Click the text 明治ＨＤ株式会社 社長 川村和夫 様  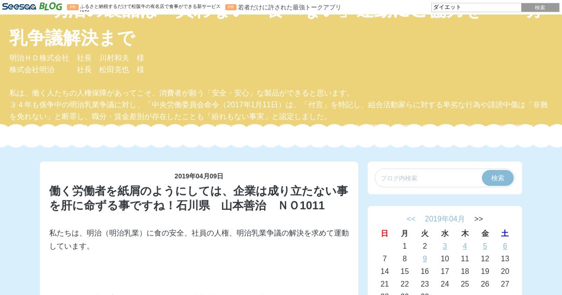[x=77, y=58]
